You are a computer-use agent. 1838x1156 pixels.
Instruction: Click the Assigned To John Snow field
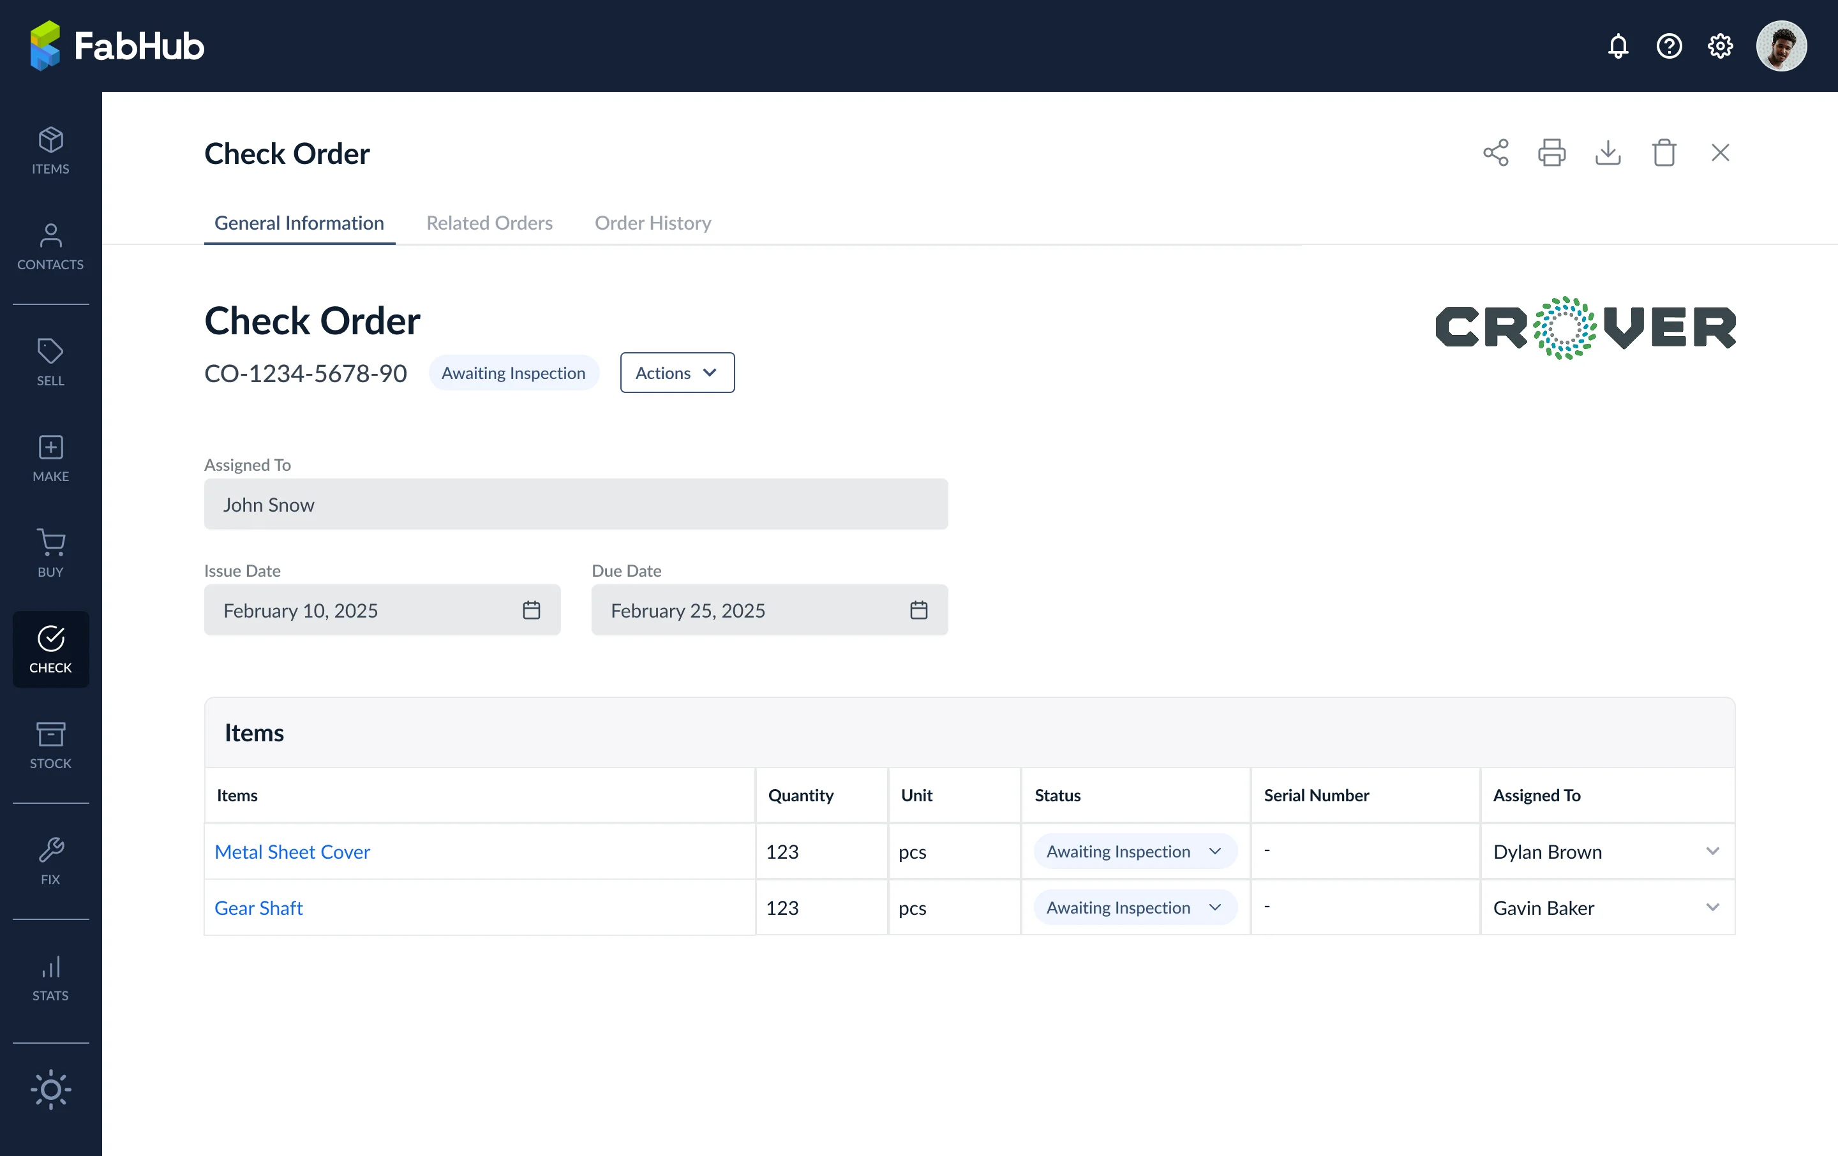[x=576, y=505]
